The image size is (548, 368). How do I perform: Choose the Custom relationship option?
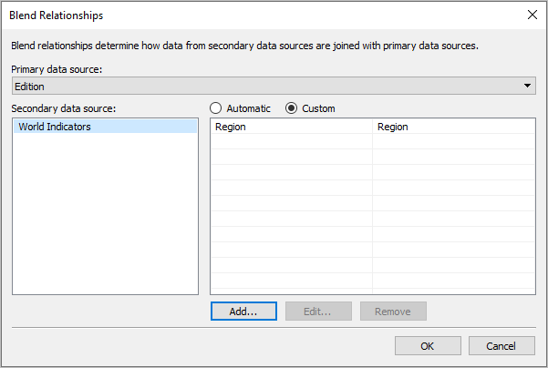pos(291,108)
